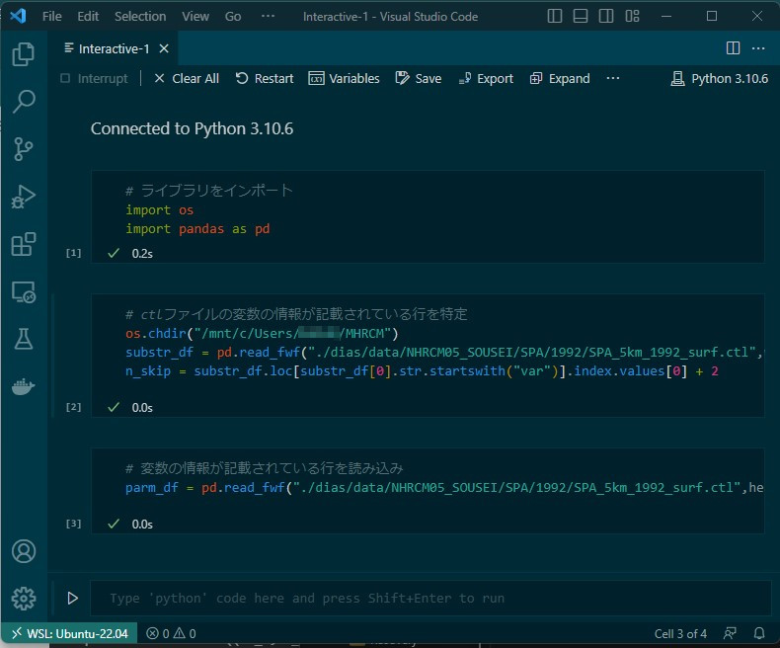780x648 pixels.
Task: Click cell [1] execution success checkmark
Action: [x=114, y=253]
